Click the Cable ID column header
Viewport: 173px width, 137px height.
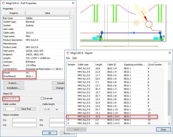click(x=114, y=64)
